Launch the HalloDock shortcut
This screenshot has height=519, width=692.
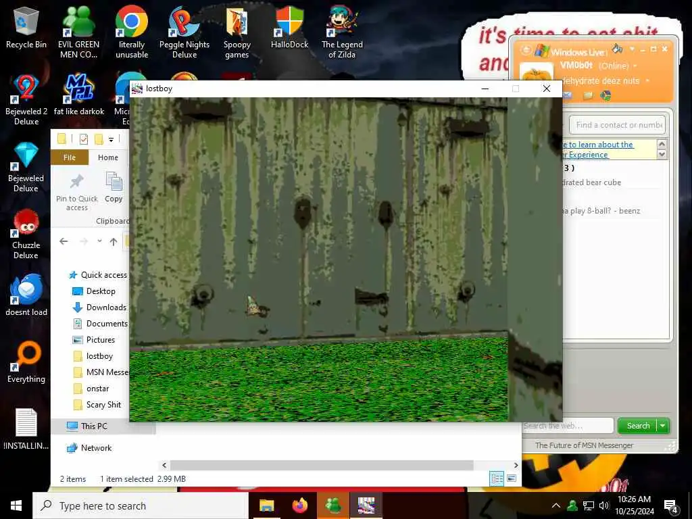[289, 27]
